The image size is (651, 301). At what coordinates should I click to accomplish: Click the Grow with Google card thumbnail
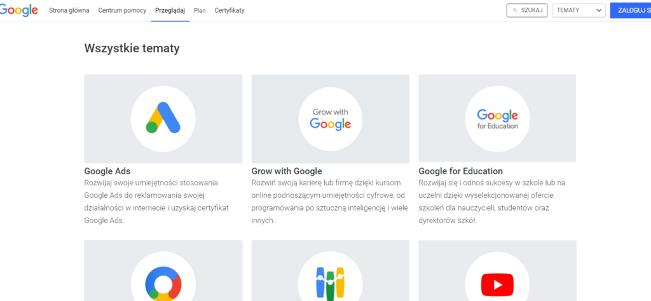(331, 119)
